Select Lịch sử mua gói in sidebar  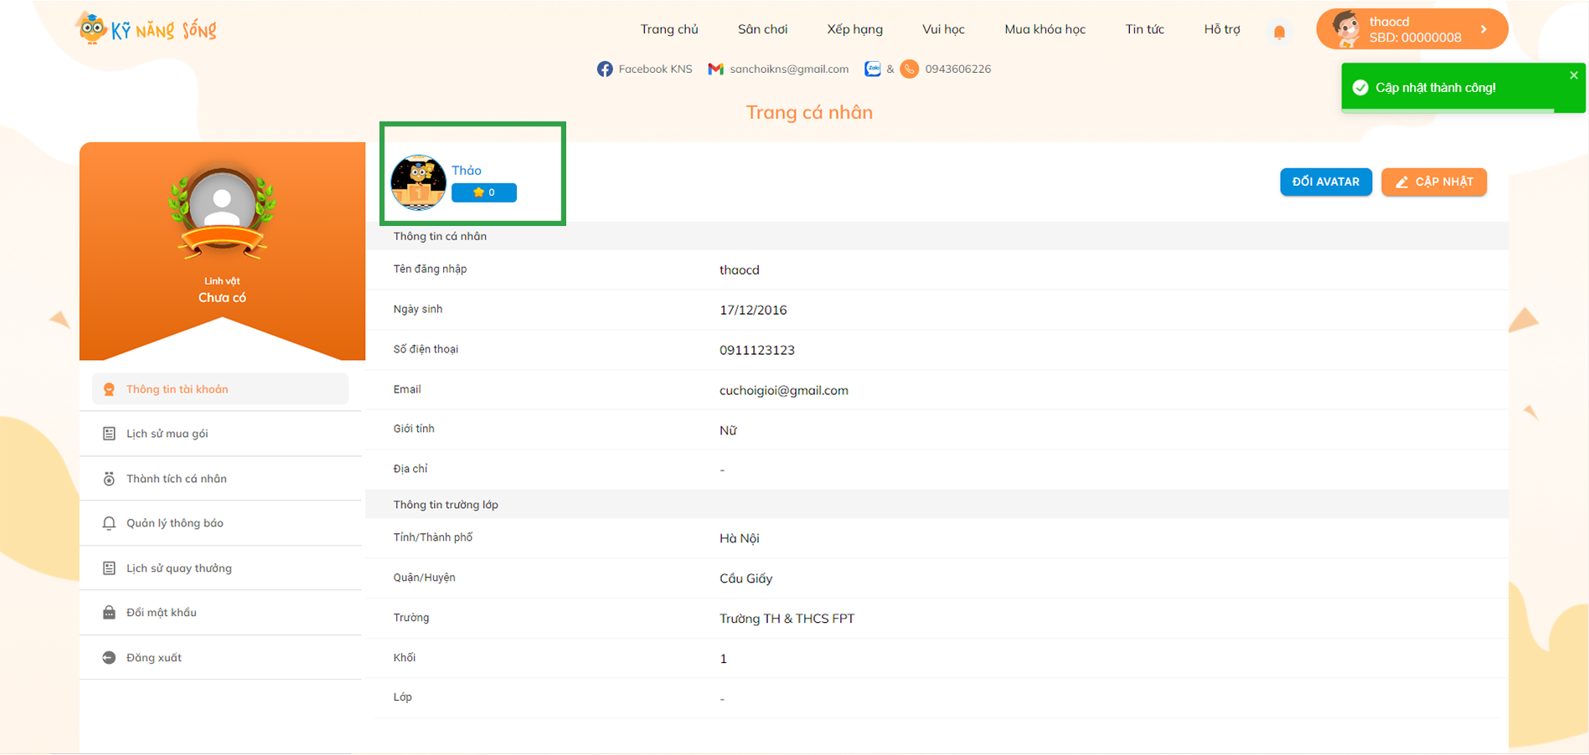point(168,434)
